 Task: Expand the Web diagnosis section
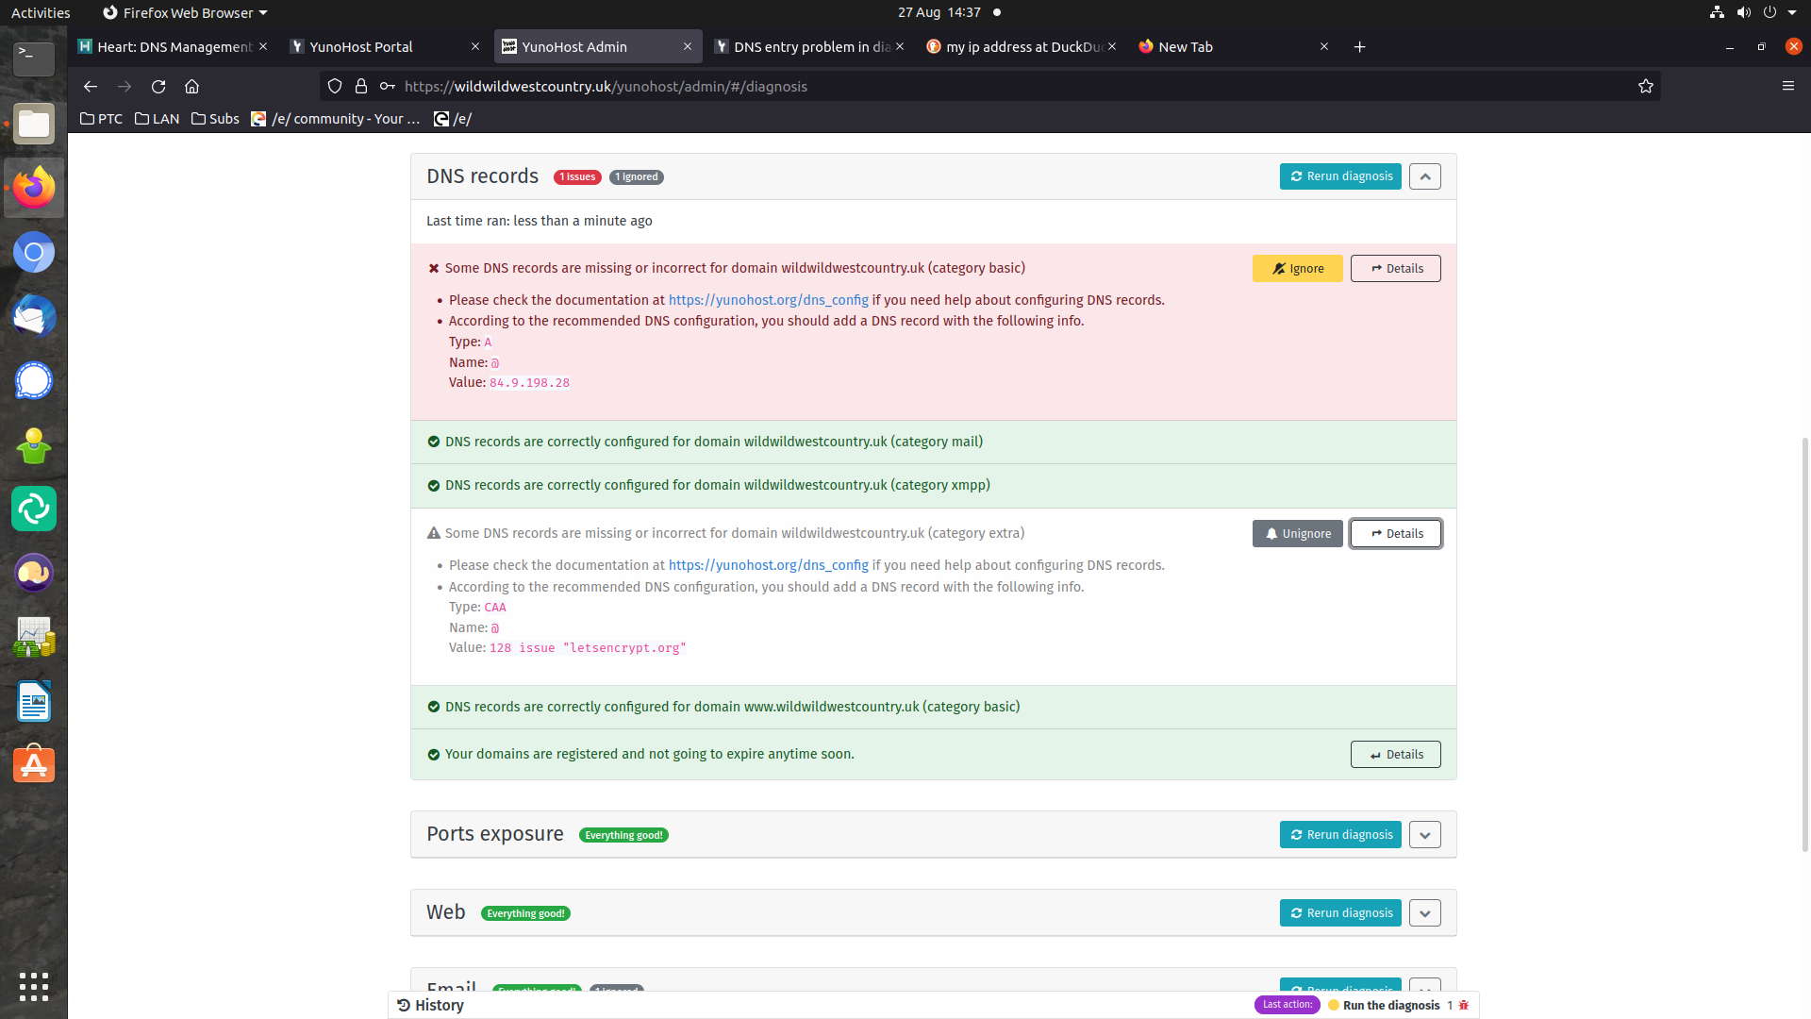coord(1424,913)
